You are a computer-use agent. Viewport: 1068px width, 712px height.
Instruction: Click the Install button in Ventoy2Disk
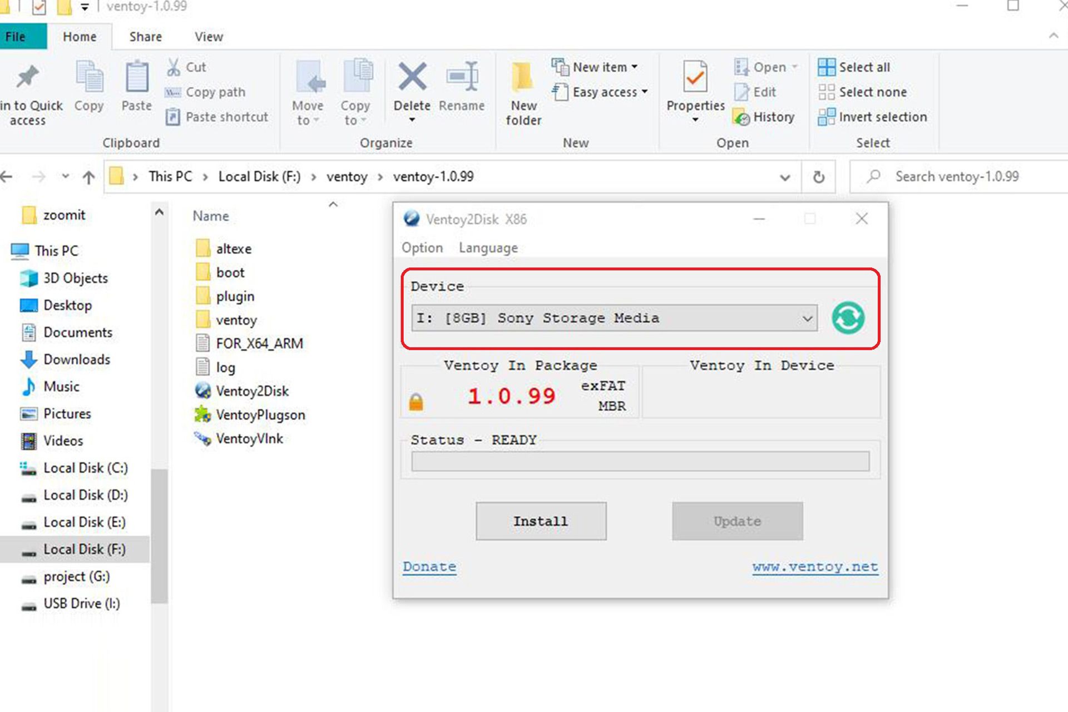[x=540, y=521]
